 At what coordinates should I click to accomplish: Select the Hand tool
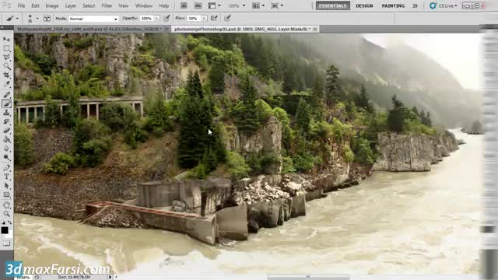coord(6,205)
